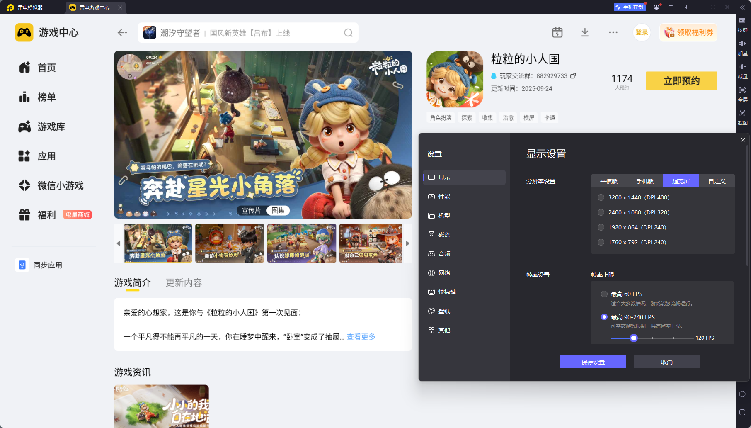Switch banner to 图集 gallery view
This screenshot has height=428, width=751.
coord(278,210)
